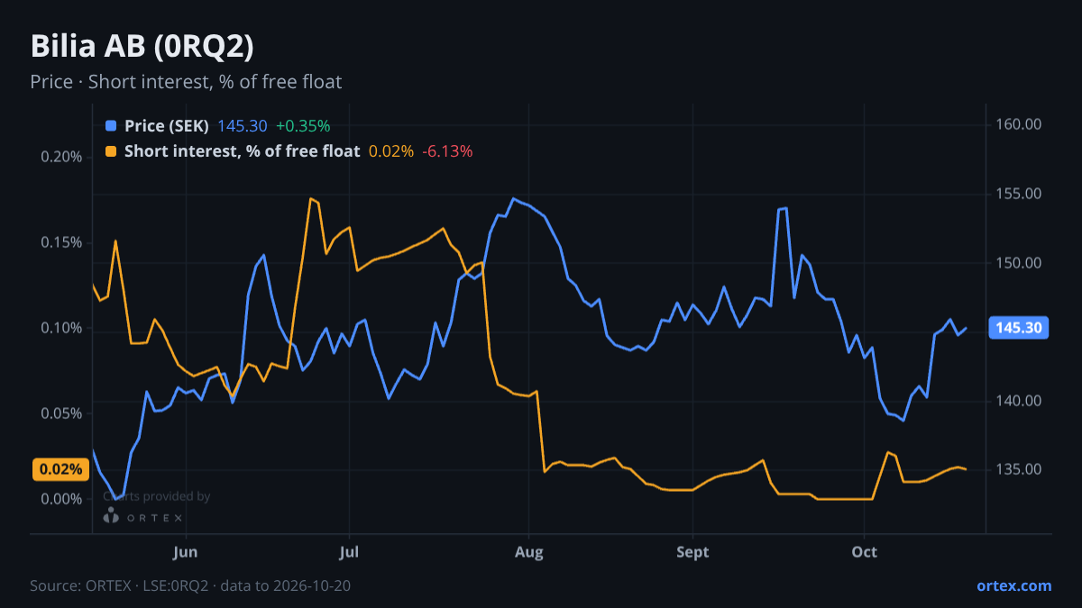Click the source footer text

190,585
